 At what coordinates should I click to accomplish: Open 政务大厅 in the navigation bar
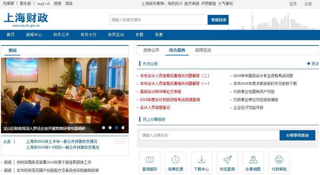(89, 35)
